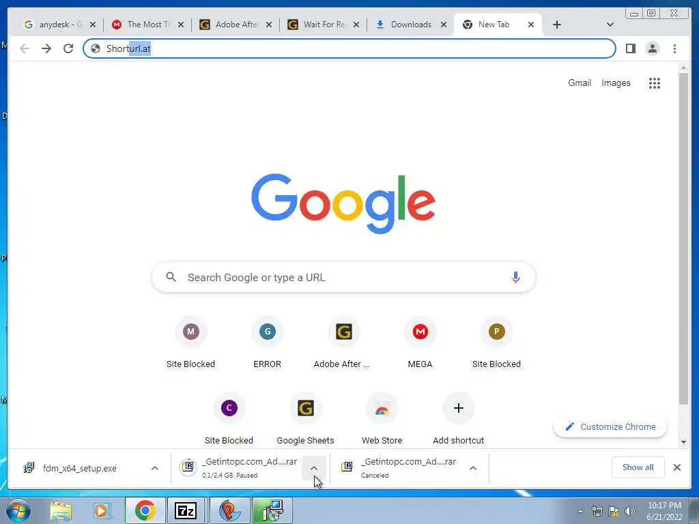Image resolution: width=699 pixels, height=524 pixels.
Task: Click the address bar with Shorturl.at
Action: point(349,48)
